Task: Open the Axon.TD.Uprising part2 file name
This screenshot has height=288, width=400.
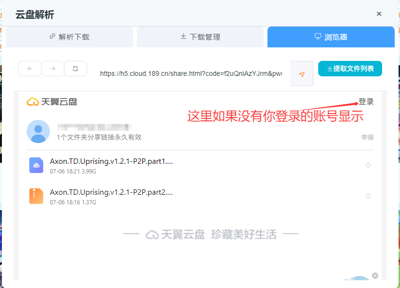Action: point(111,192)
